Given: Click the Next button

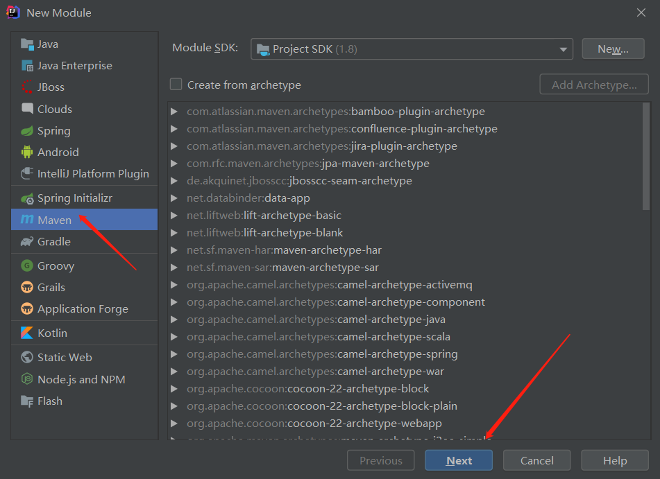Looking at the screenshot, I should (458, 460).
